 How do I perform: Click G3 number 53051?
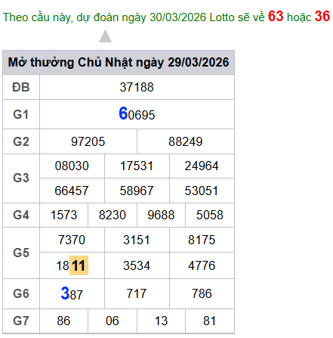tap(202, 191)
